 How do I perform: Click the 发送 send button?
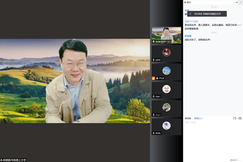[233, 160]
